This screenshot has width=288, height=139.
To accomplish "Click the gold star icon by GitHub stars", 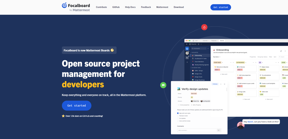I will click(63, 116).
